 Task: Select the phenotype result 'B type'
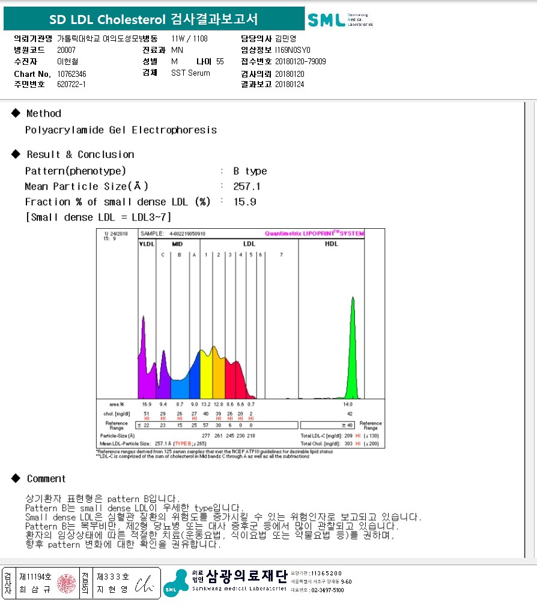250,171
